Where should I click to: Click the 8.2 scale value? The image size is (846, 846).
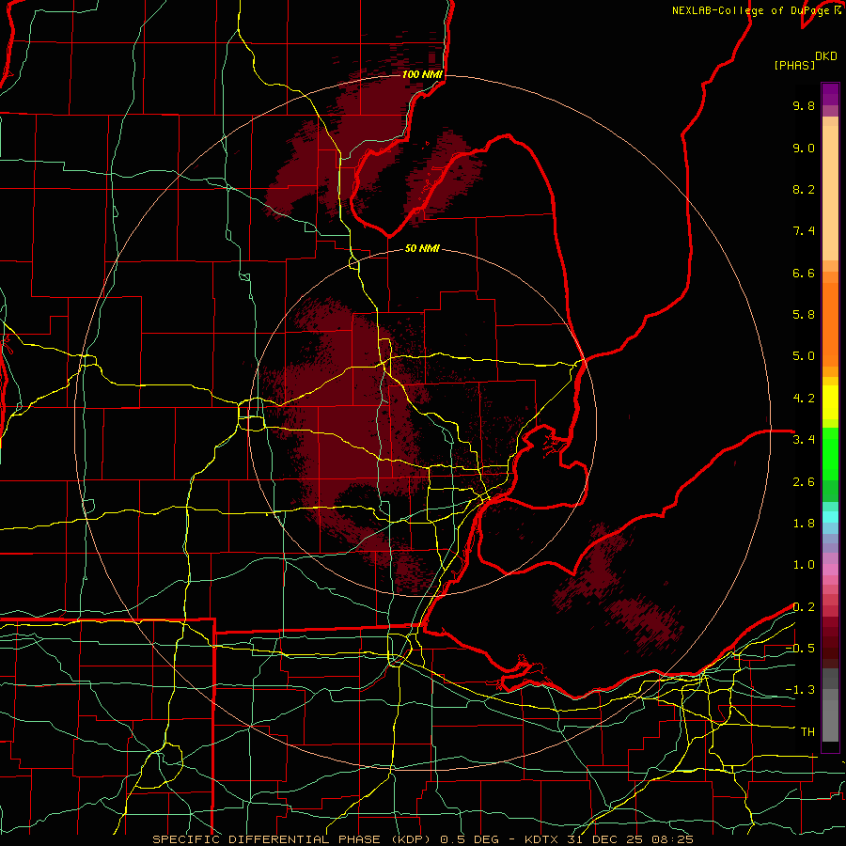click(x=804, y=189)
